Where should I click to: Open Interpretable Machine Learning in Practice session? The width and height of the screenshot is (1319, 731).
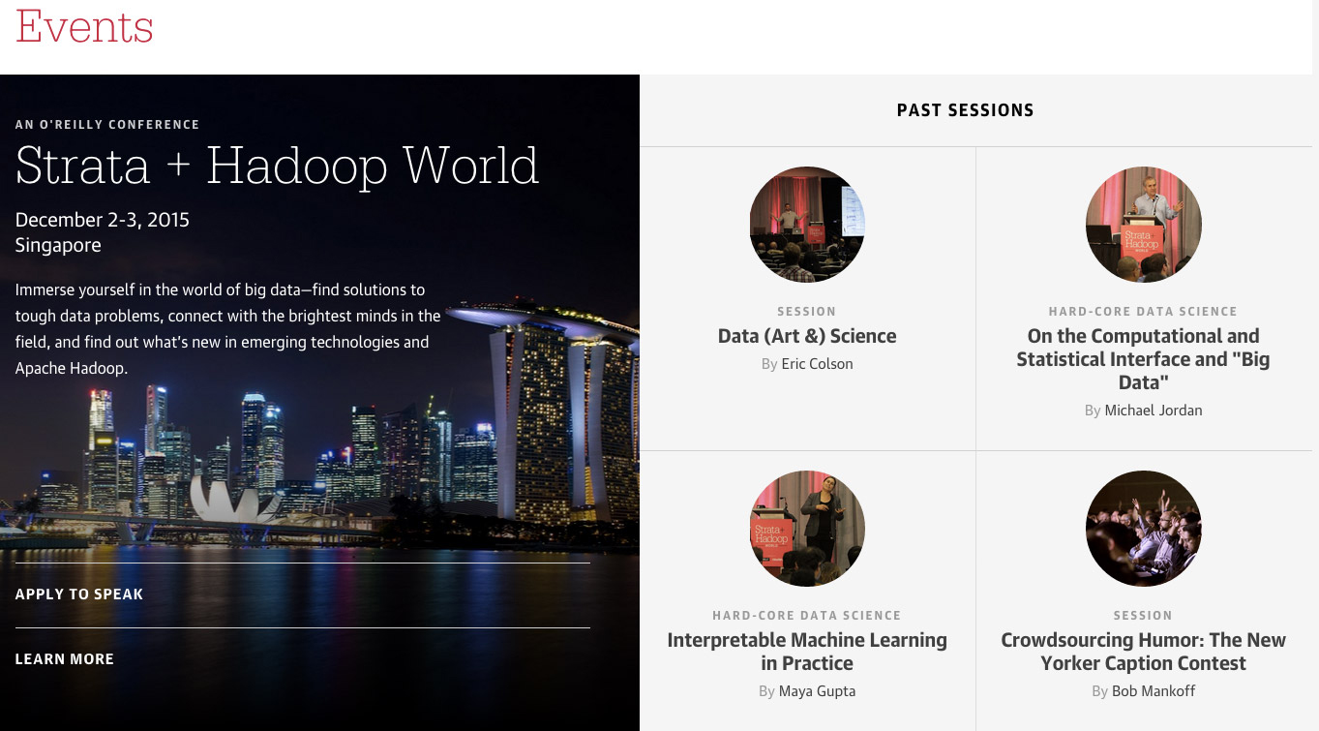807,652
